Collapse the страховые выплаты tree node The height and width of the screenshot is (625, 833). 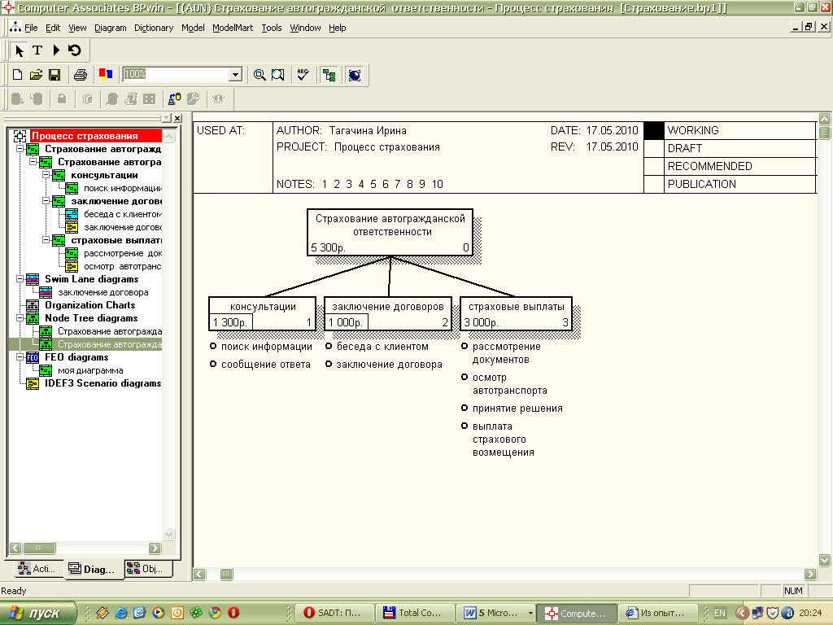click(46, 240)
